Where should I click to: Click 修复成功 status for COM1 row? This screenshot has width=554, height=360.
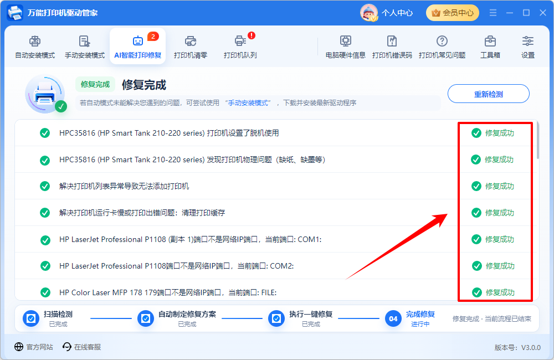coord(493,239)
